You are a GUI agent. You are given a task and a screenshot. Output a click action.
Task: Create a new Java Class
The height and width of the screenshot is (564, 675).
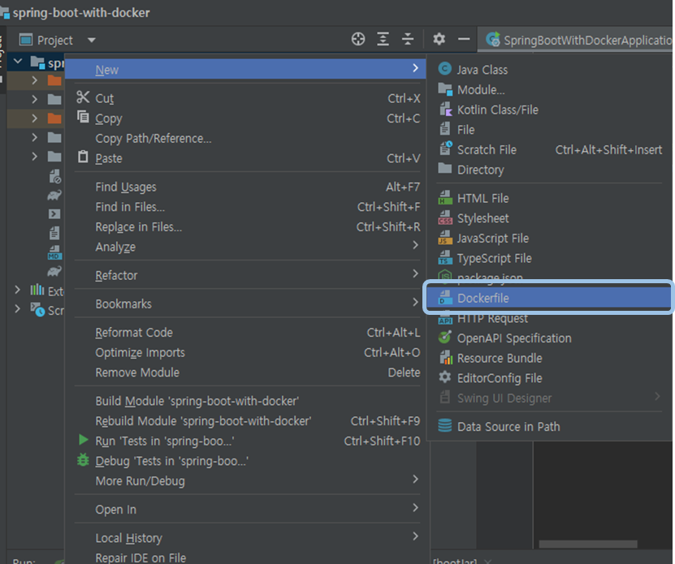pos(549,69)
